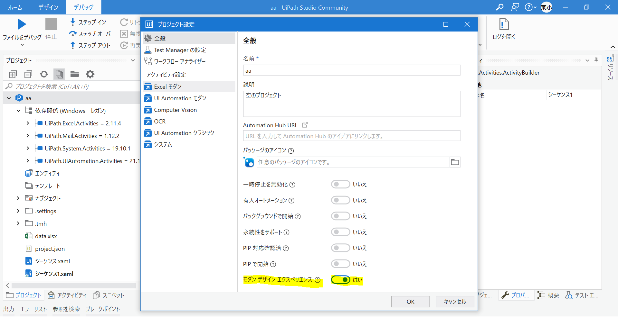Open the ホーム ribbon tab

15,7
